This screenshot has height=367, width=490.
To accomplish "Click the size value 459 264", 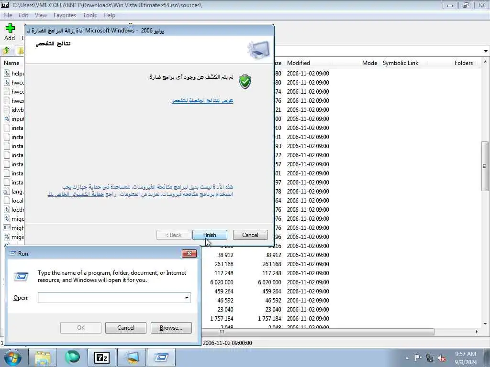I will click(x=224, y=291).
